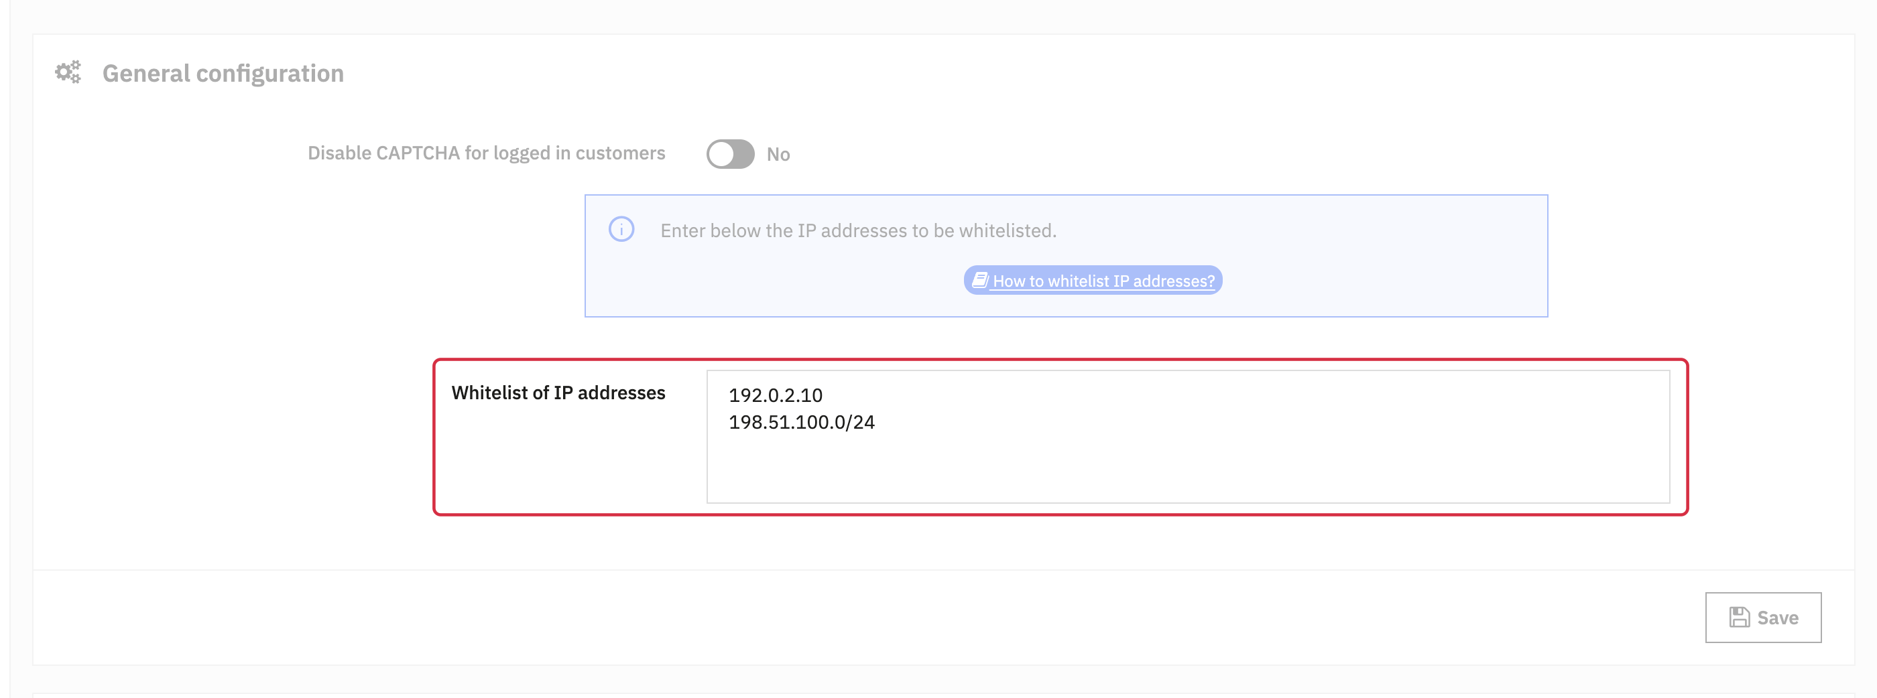
Task: Click the book icon in whitelist help link
Action: tap(980, 280)
